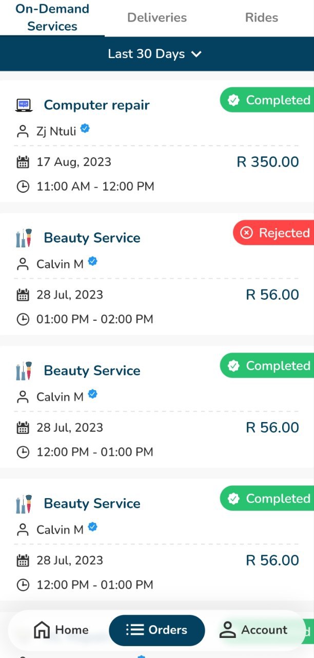Expand the Last 30 Days dropdown chevron
Viewport: 314px width, 658px height.
click(197, 54)
